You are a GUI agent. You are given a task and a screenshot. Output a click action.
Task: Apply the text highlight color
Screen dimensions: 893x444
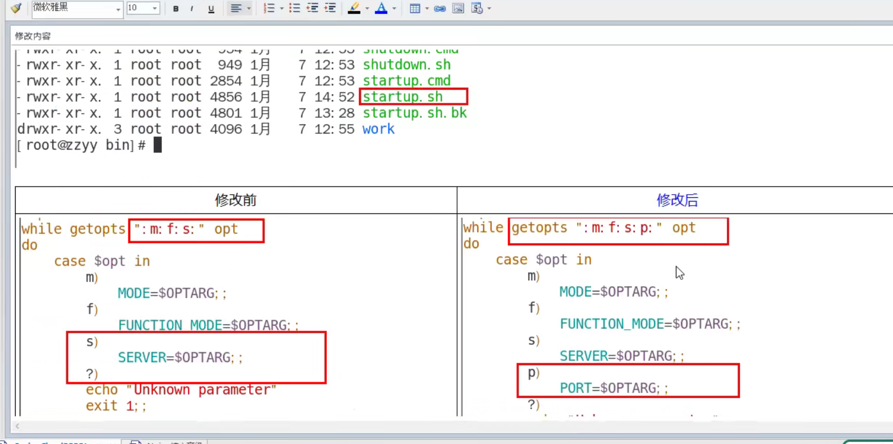[354, 8]
